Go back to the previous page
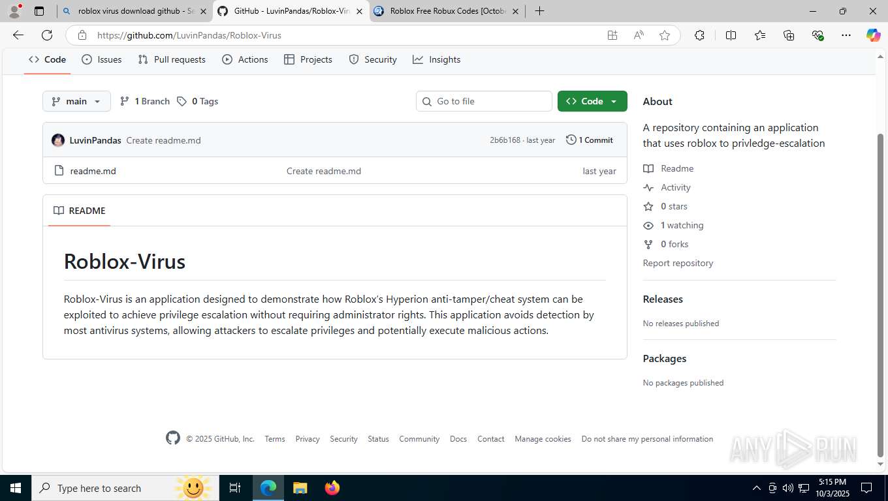888x501 pixels. (18, 35)
